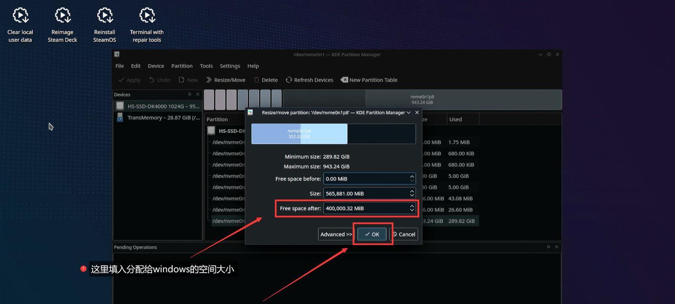The height and width of the screenshot is (304, 675).
Task: Click the Used value 1.75 MiB
Action: click(459, 142)
